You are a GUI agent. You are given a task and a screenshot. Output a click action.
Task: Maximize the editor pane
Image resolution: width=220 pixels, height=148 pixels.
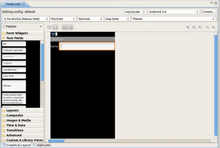click(x=216, y=3)
